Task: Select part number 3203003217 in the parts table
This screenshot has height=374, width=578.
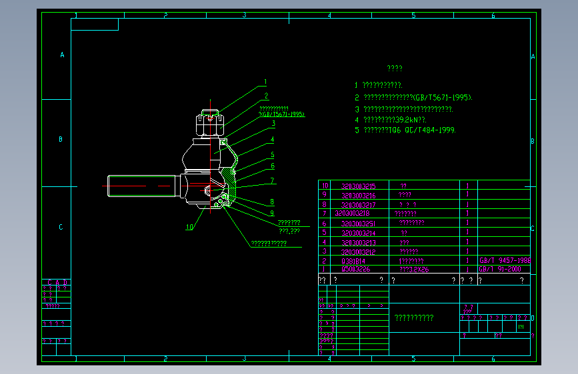Action: [358, 205]
